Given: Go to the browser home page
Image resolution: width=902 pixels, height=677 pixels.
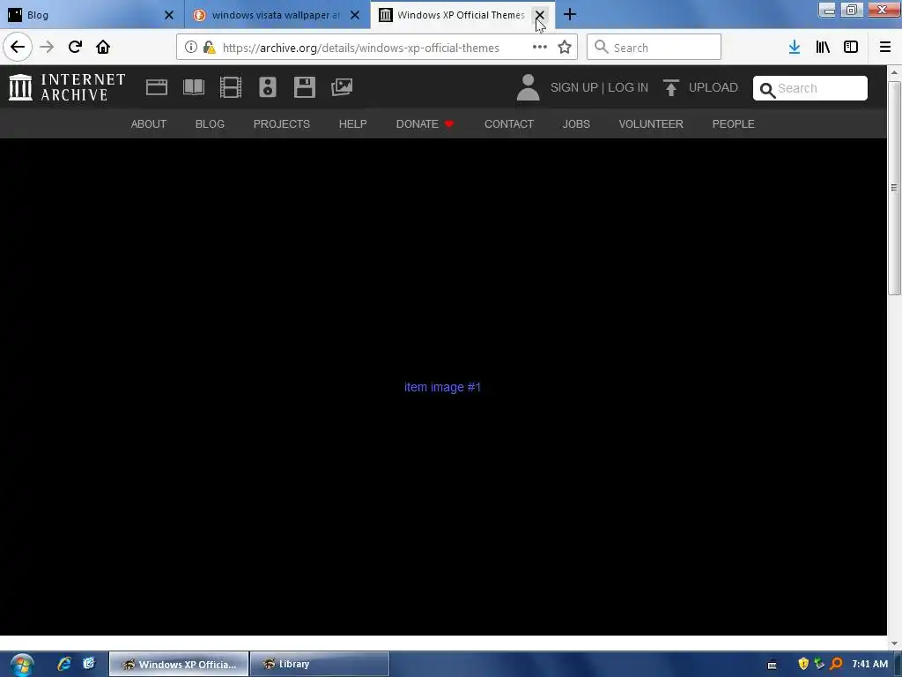Looking at the screenshot, I should coord(103,47).
